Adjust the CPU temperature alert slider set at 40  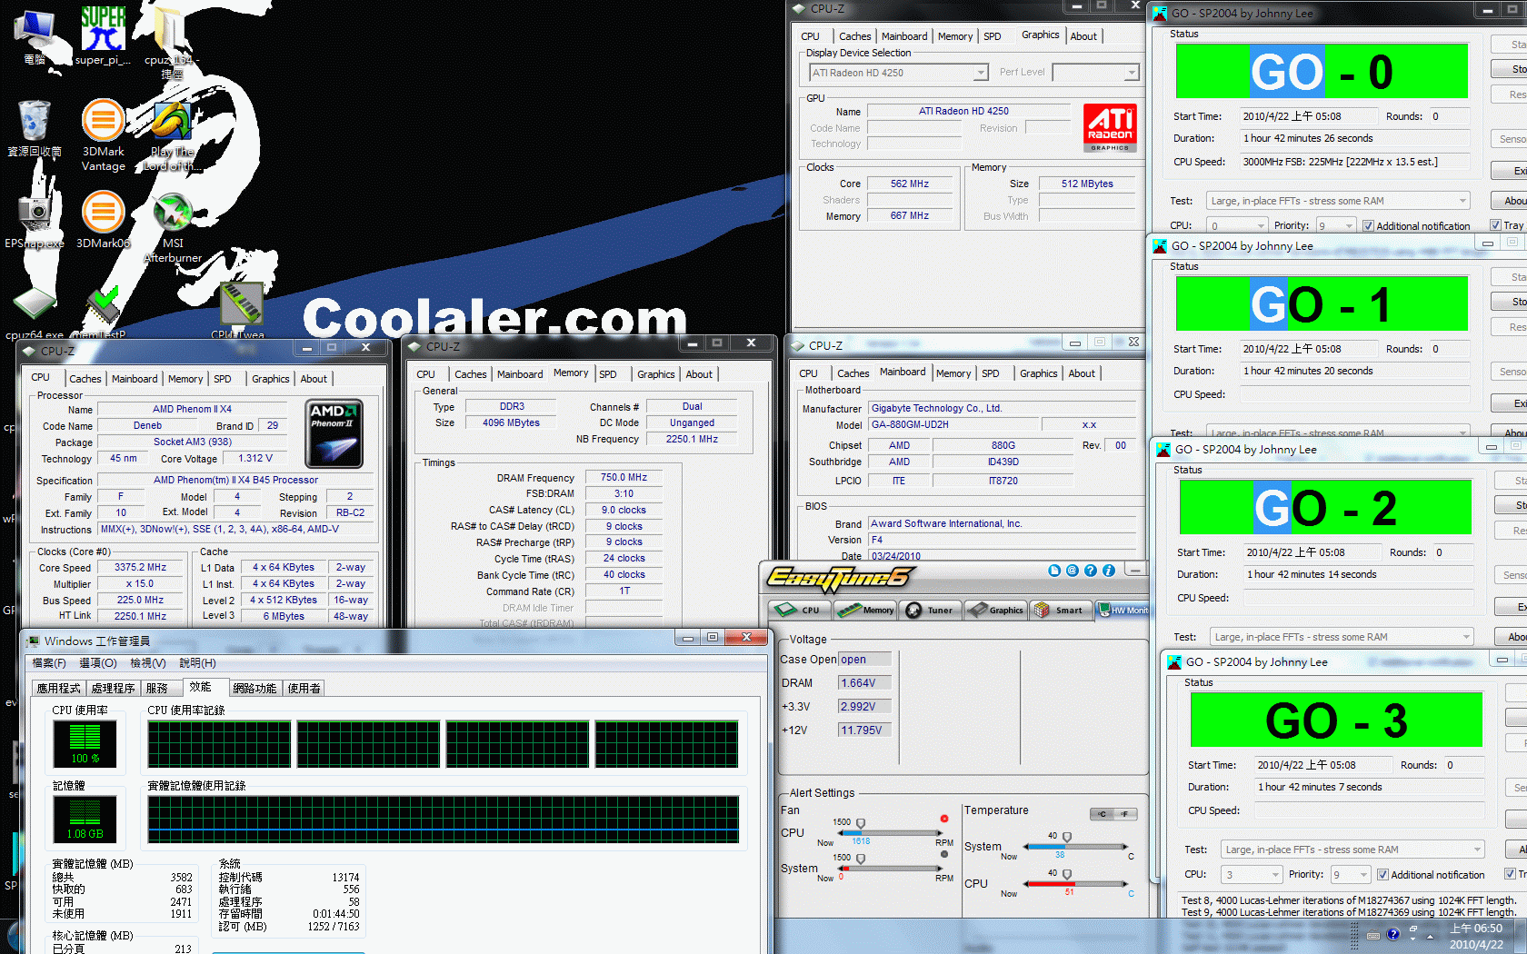tap(1066, 874)
